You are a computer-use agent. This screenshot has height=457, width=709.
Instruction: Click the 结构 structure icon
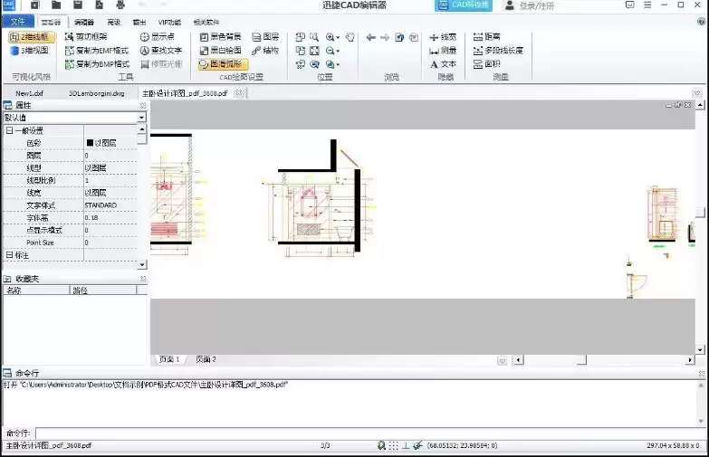pyautogui.click(x=265, y=51)
